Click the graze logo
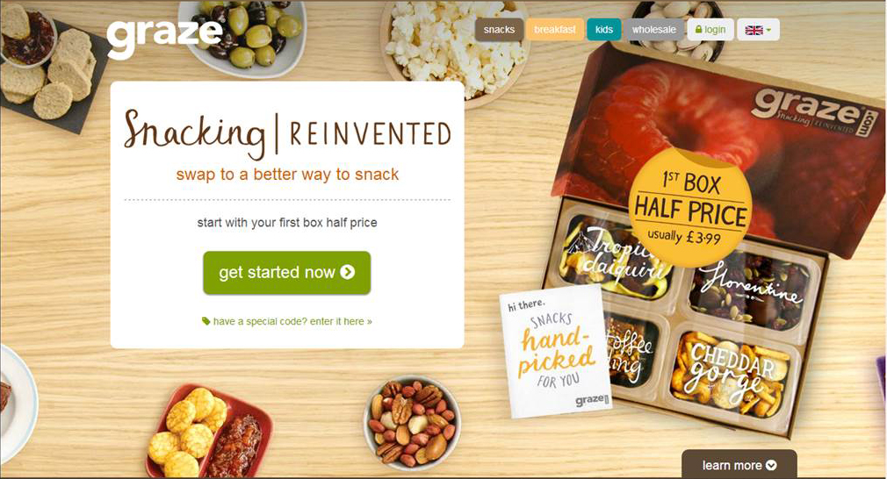This screenshot has height=479, width=887. click(x=164, y=39)
